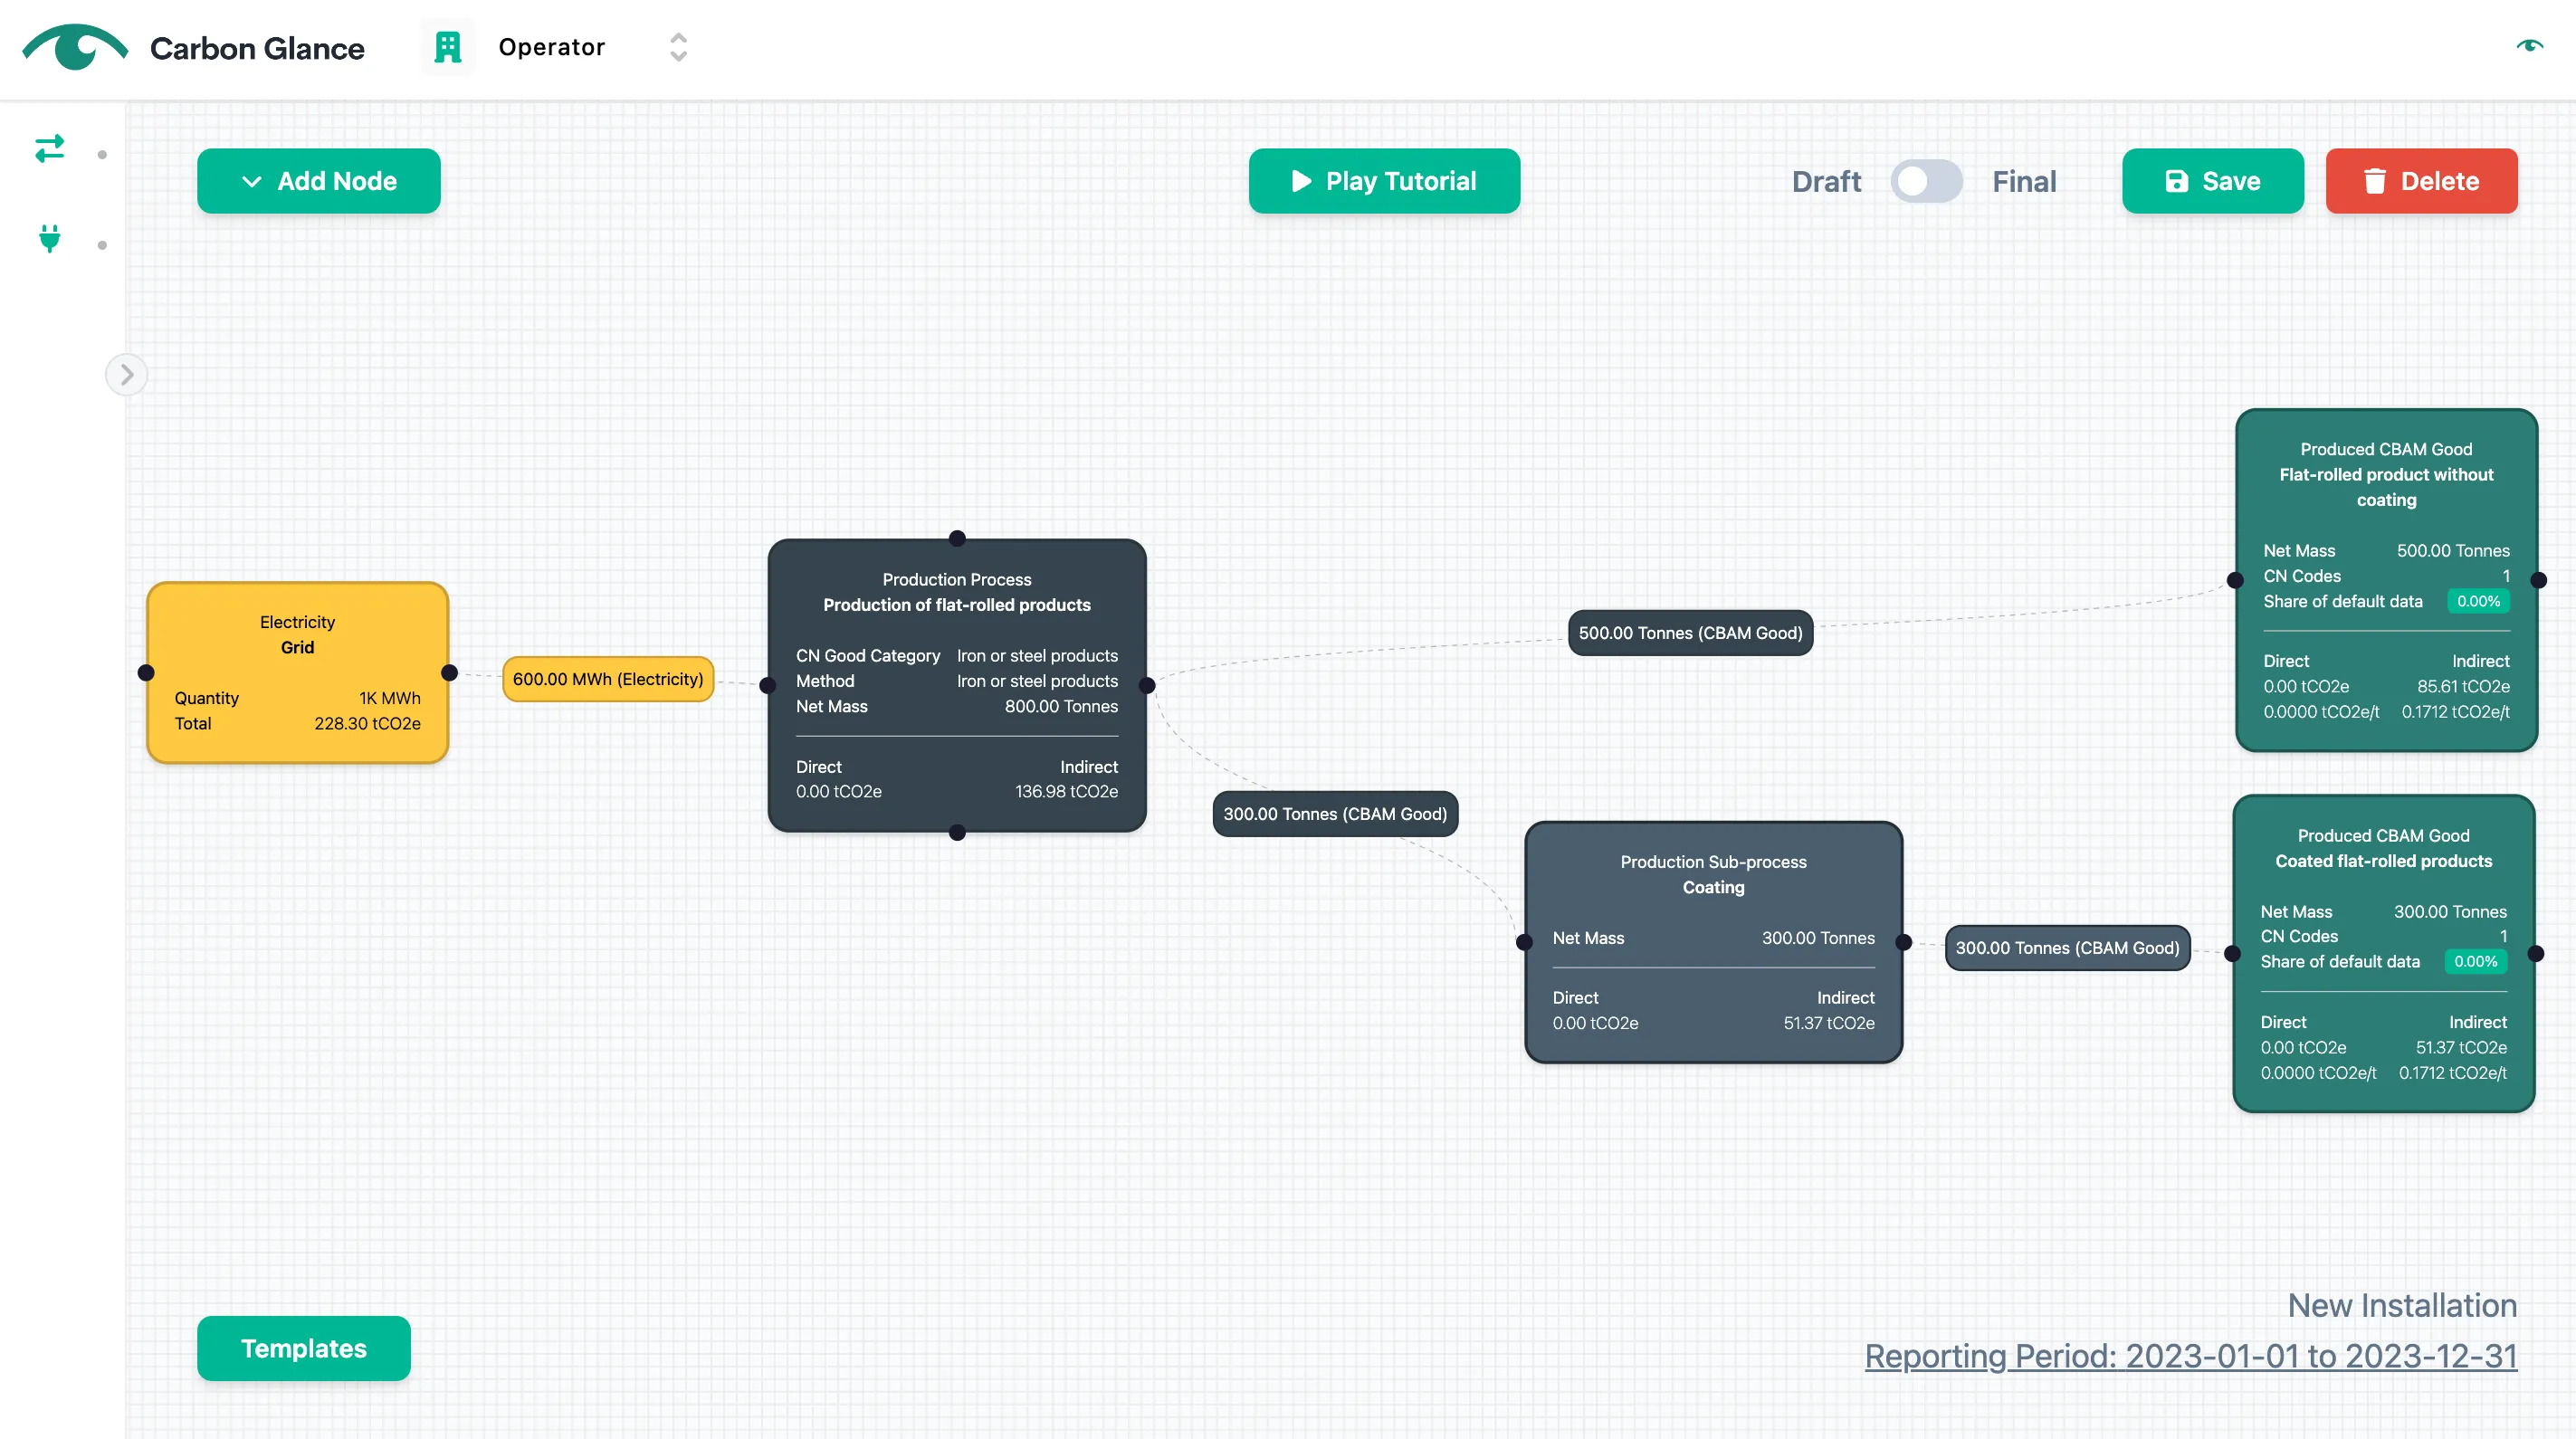Screen dimensions: 2576x1439
Task: Click the left input handle of Electricity Grid node
Action: click(146, 673)
